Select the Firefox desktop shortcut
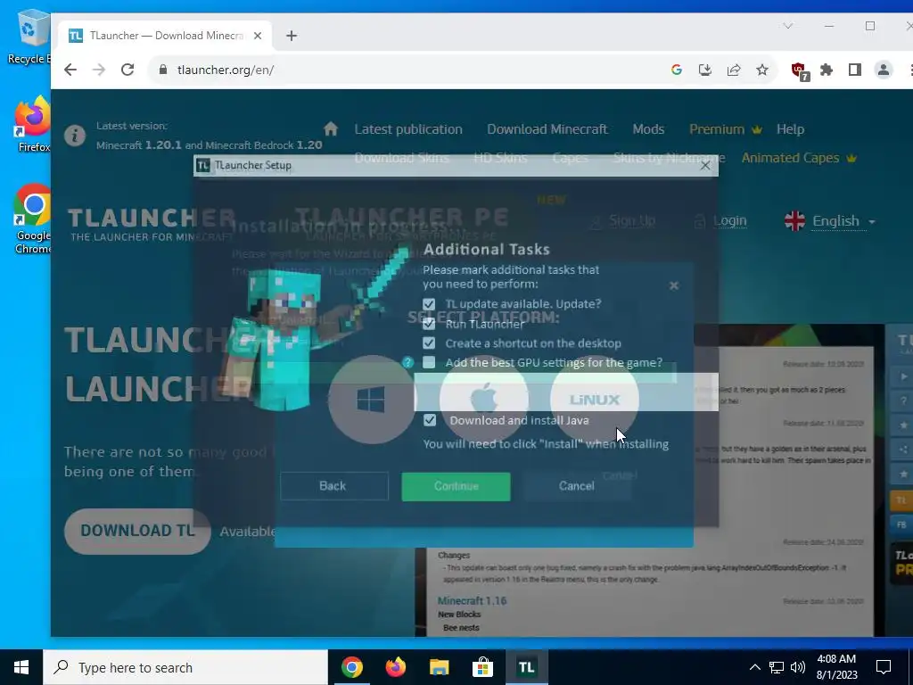Image resolution: width=913 pixels, height=685 pixels. coord(33,124)
